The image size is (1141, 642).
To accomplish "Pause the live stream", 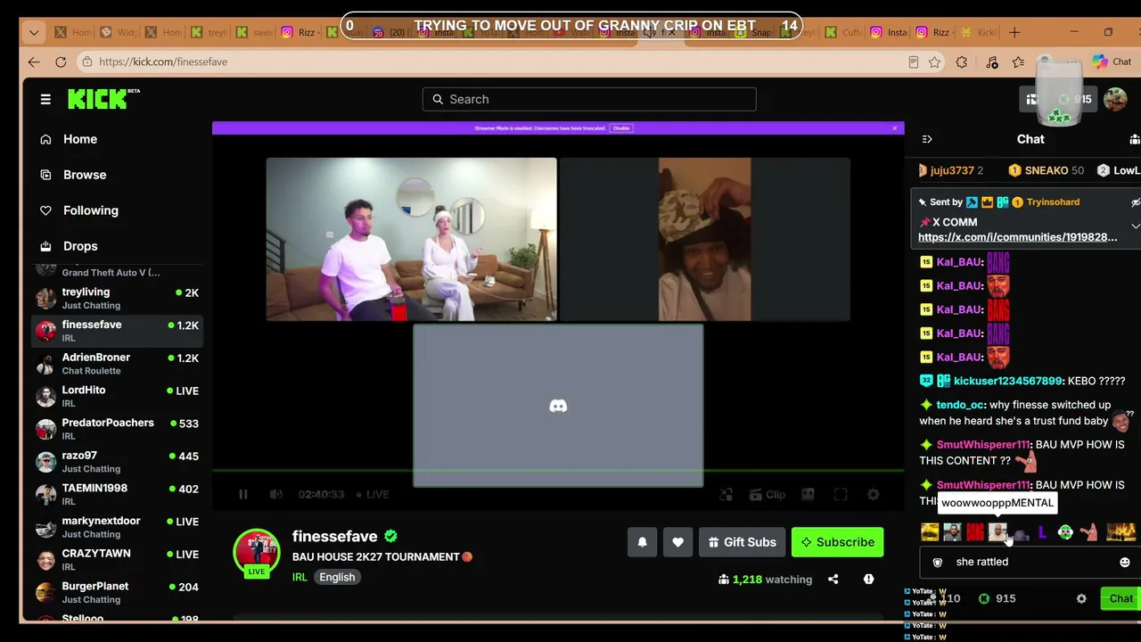I will (x=243, y=494).
